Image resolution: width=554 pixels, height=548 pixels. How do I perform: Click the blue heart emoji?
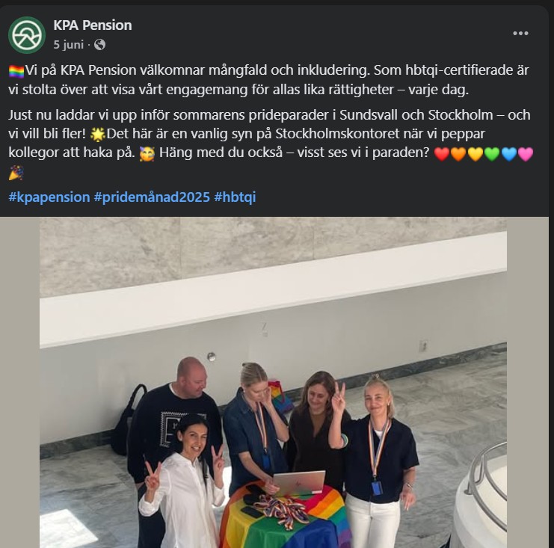click(x=509, y=154)
